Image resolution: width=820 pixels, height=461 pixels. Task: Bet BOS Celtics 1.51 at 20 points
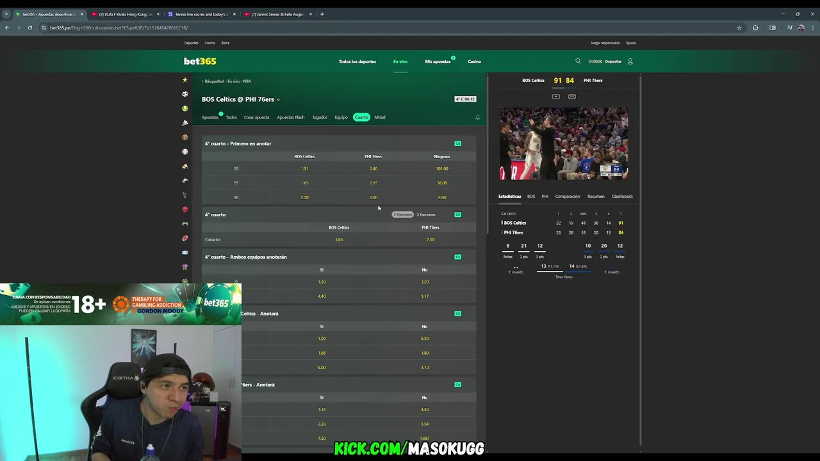click(304, 168)
